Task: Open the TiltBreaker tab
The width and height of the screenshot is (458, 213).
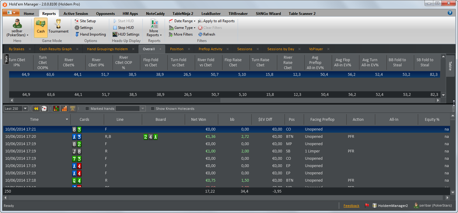Action: pos(238,13)
